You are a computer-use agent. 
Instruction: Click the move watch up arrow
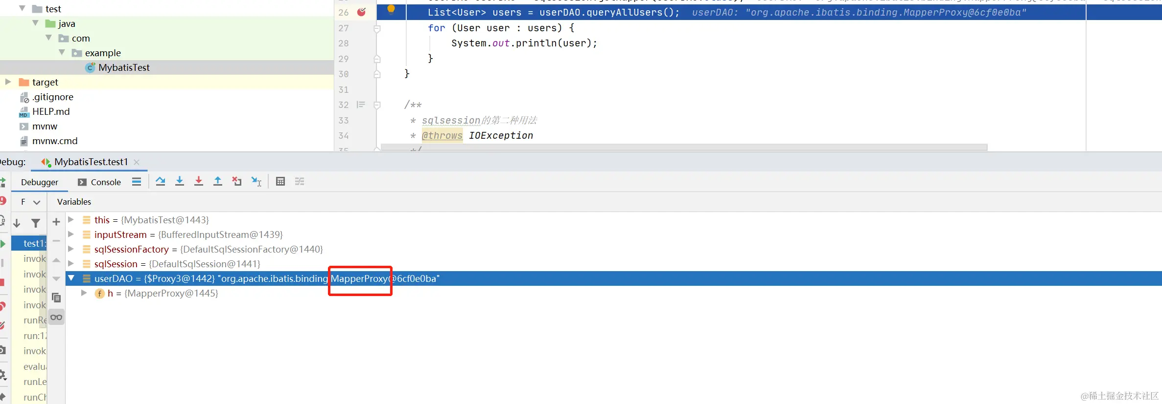point(56,260)
